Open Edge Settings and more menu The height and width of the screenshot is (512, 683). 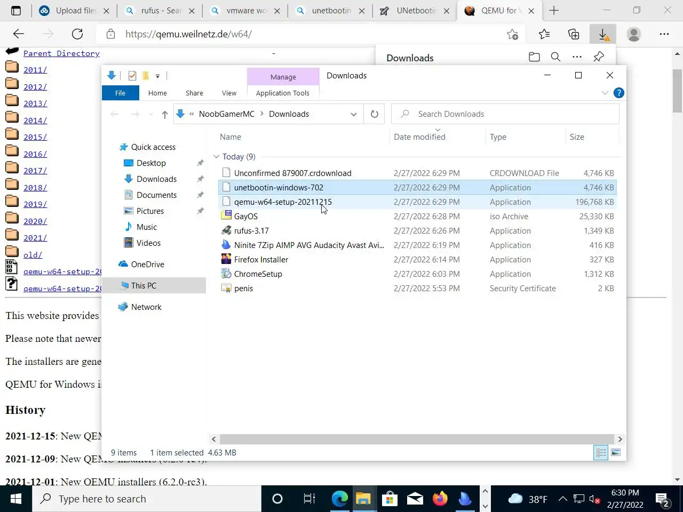click(664, 34)
